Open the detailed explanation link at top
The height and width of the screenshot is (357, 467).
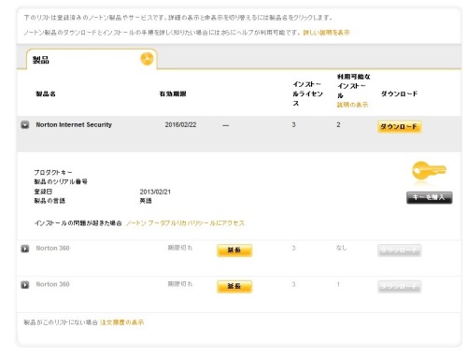pos(326,33)
